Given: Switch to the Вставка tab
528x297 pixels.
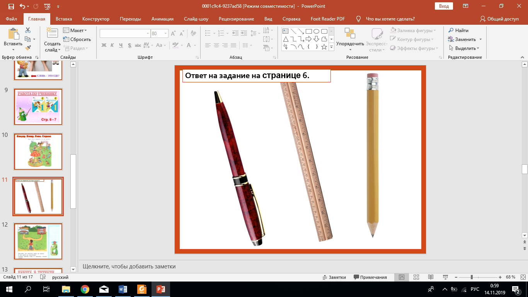Looking at the screenshot, I should (x=64, y=19).
